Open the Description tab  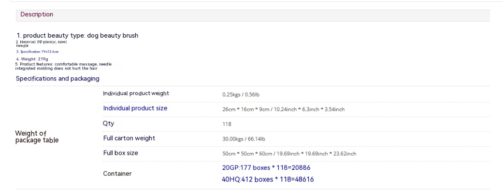37,14
